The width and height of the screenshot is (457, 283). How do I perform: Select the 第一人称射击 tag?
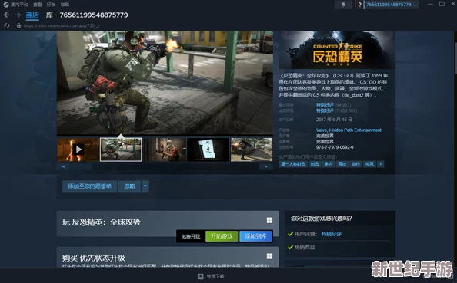[x=293, y=164]
